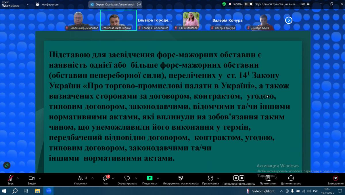Screen dimensions: 345x195
Task: Switch the РУС input language indicator
Action: (315, 191)
